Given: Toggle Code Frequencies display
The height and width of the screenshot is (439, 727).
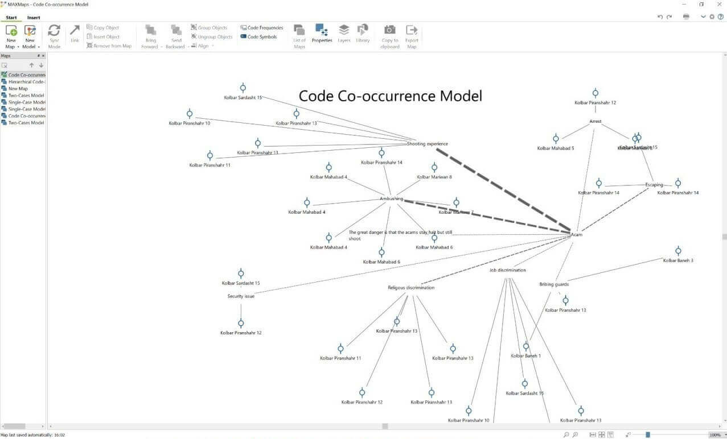Looking at the screenshot, I should (262, 28).
